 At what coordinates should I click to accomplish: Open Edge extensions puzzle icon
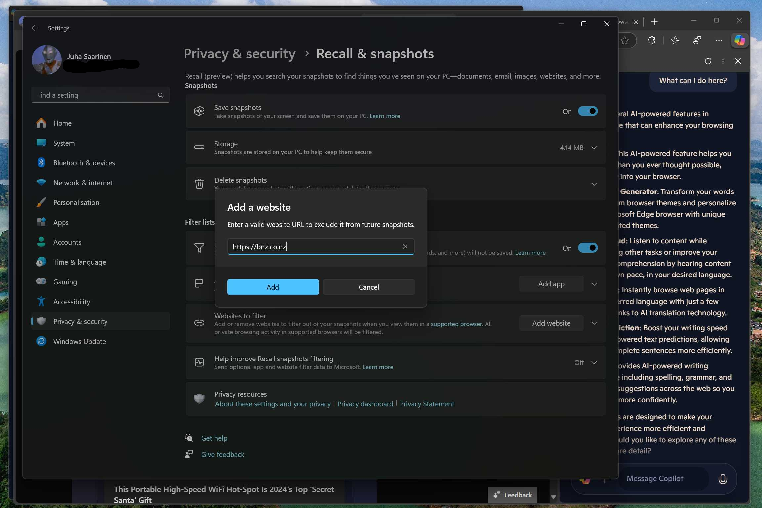pos(651,40)
